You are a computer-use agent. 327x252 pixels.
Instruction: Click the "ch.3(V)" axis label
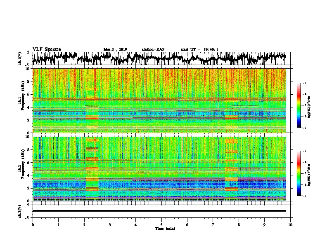tap(20, 211)
